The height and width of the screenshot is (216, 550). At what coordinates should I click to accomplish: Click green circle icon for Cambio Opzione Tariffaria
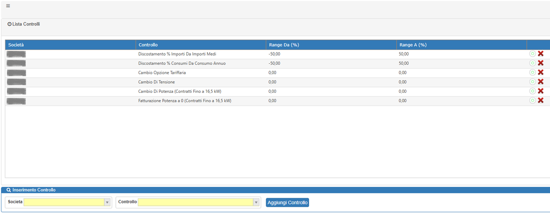coord(533,72)
